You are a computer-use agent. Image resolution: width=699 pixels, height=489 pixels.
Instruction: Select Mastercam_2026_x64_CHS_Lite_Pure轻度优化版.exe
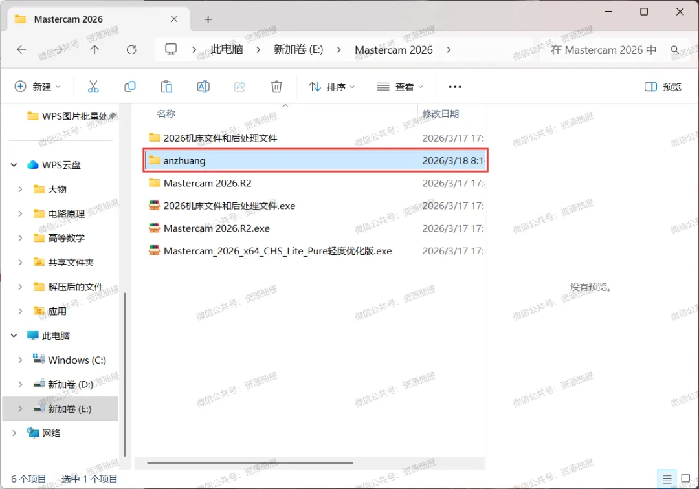(316, 251)
